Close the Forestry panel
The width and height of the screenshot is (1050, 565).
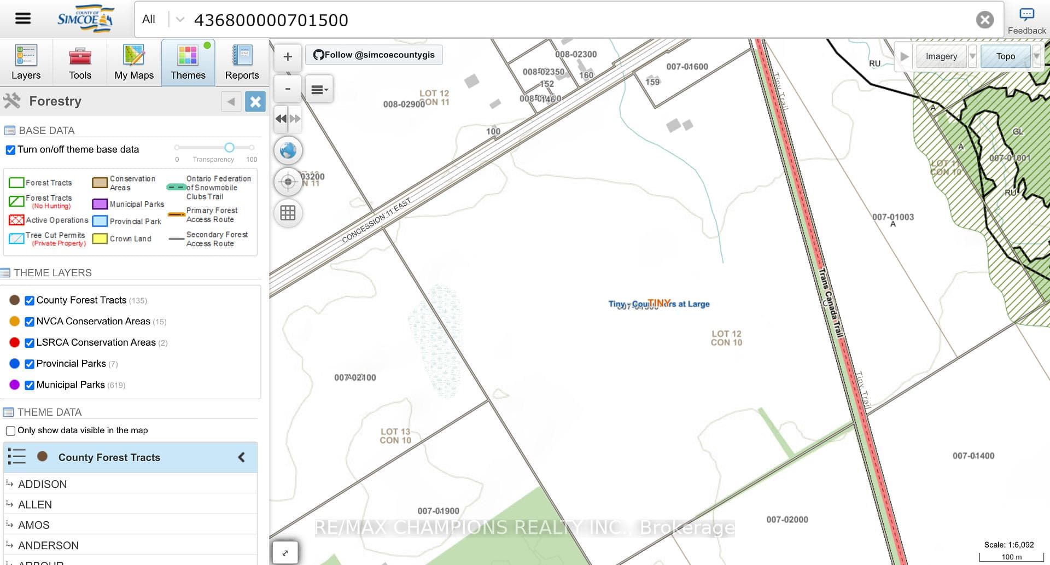[255, 102]
